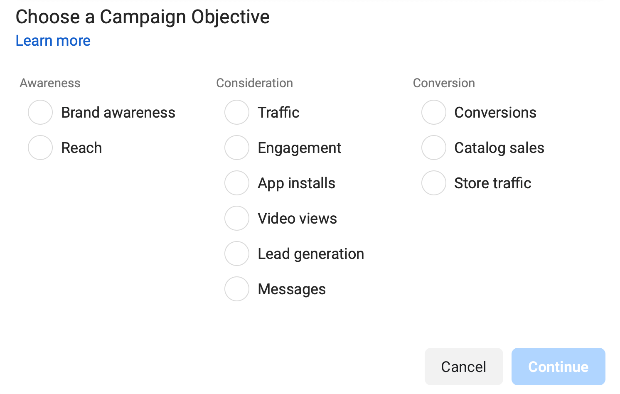Choose the Conversions radio button
The image size is (620, 394).
pyautogui.click(x=434, y=112)
